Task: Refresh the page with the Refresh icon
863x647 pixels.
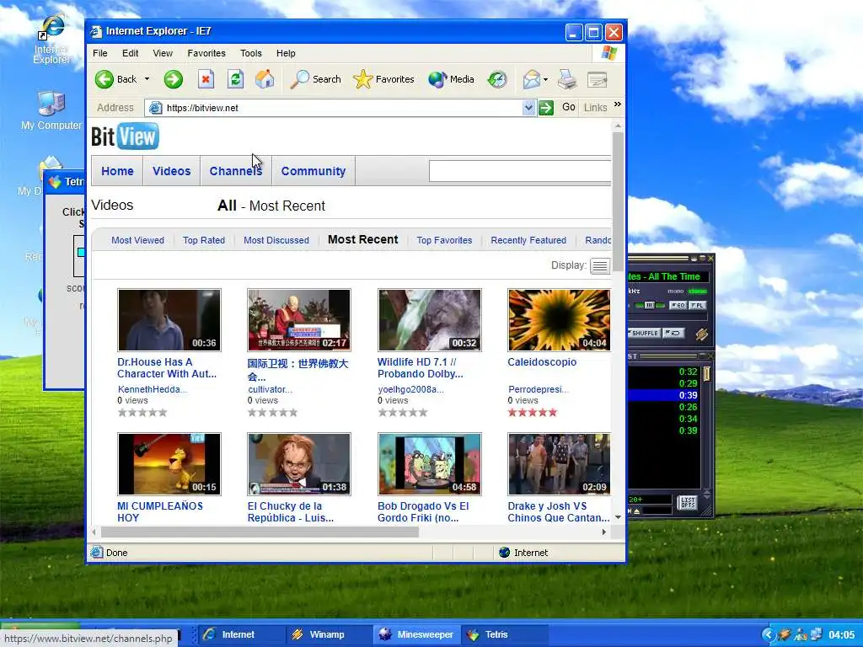Action: click(x=236, y=79)
